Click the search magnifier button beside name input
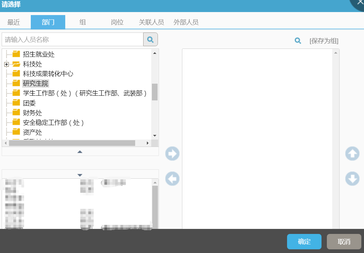 coord(151,39)
